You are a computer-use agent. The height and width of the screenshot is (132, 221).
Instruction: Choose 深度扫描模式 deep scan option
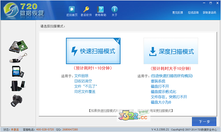171,51
